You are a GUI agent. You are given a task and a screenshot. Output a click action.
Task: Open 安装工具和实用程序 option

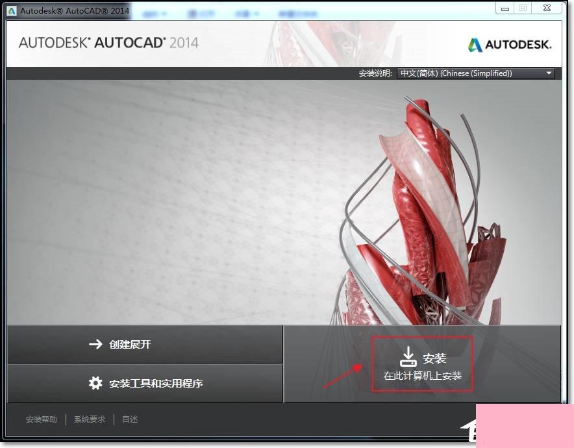point(145,383)
